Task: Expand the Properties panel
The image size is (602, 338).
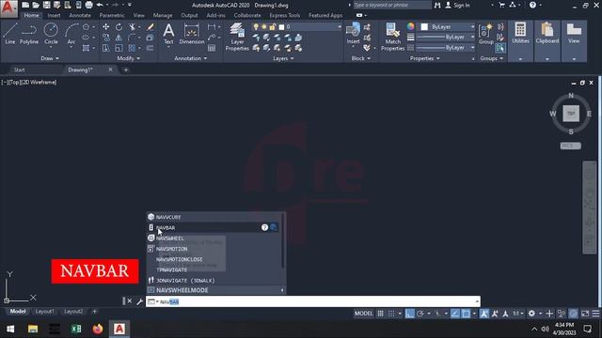Action: pos(424,58)
